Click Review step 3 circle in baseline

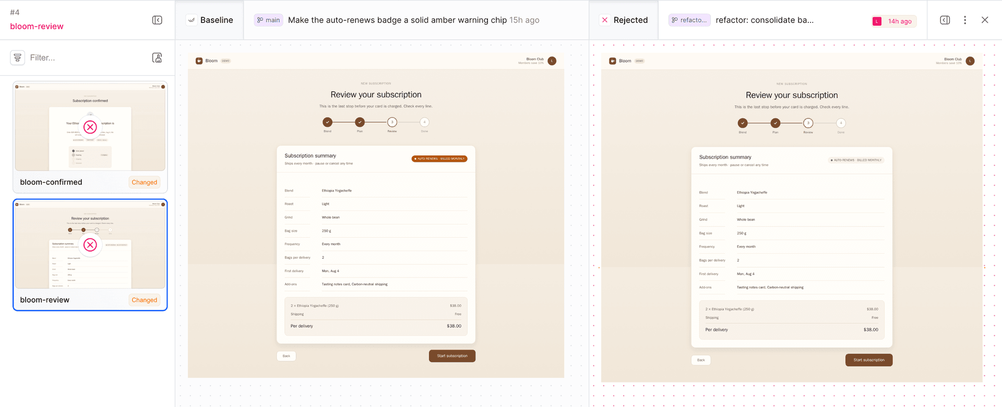(392, 122)
